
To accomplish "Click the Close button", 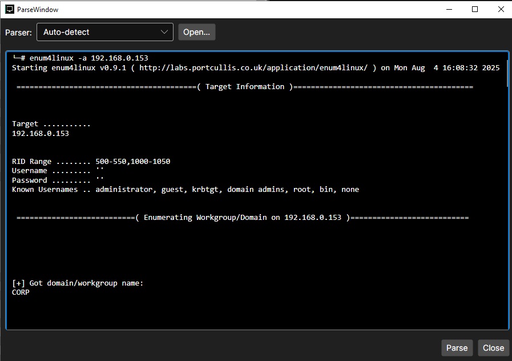I will (493, 347).
